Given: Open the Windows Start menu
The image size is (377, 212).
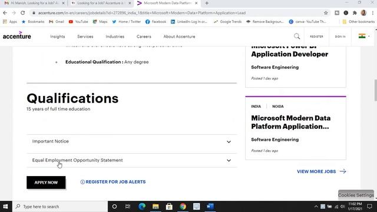Looking at the screenshot, I should click(x=5, y=207).
